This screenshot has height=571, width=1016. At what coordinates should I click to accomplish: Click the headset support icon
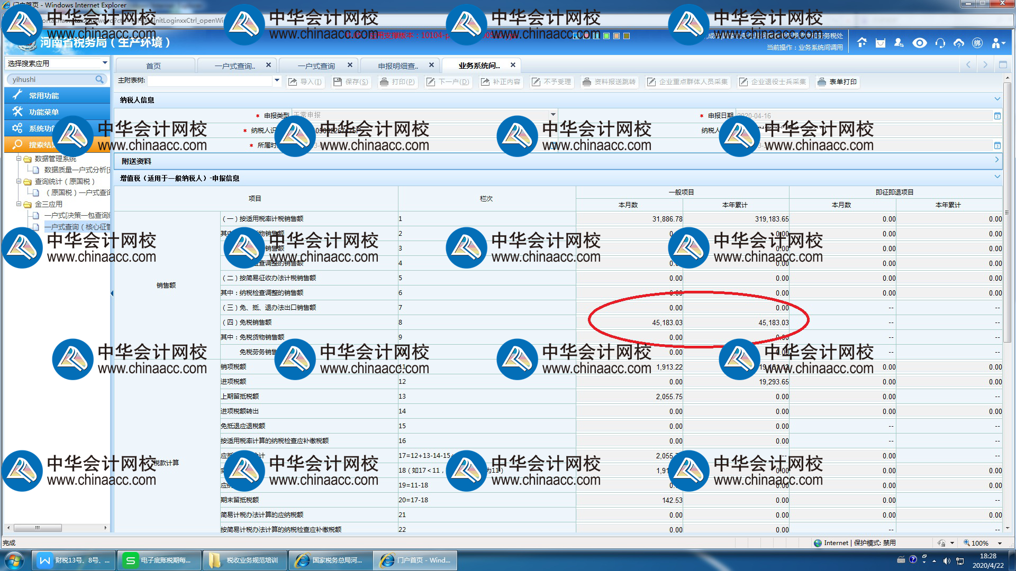click(940, 43)
